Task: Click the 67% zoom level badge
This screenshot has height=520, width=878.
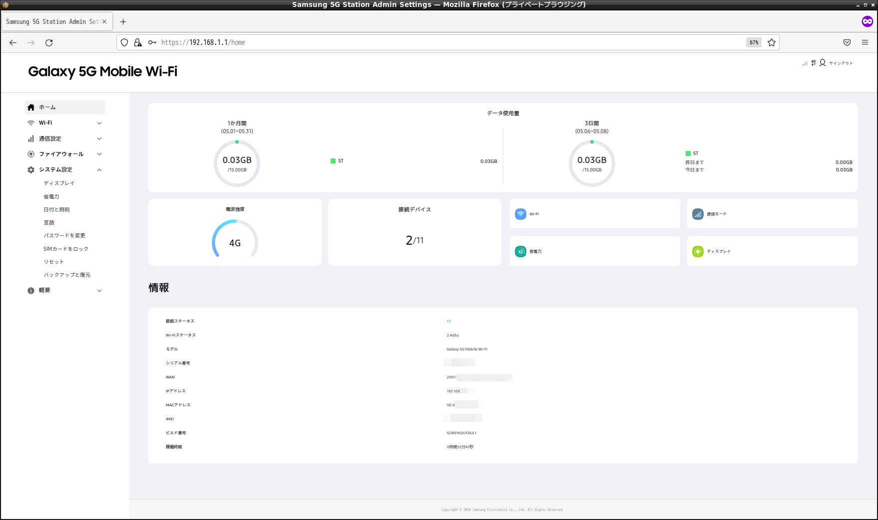Action: 754,43
